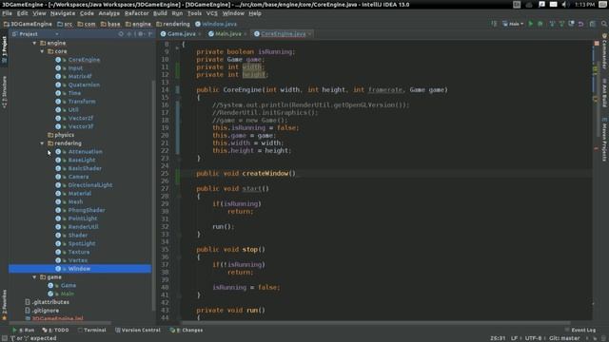Click the scroll-from-source icon in Project panel
Image resolution: width=609 pixels, height=342 pixels.
121,34
